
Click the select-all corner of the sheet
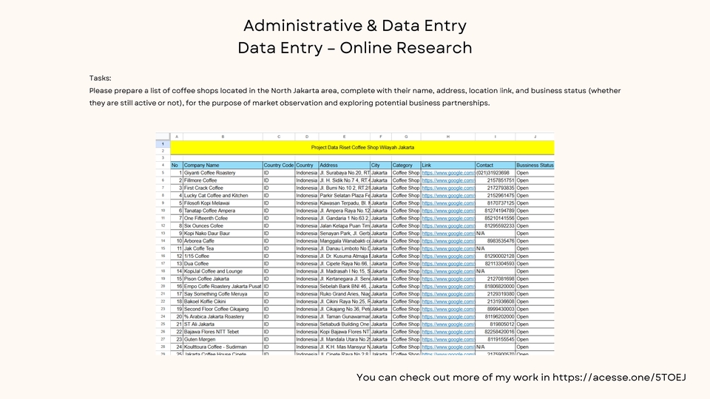pyautogui.click(x=162, y=137)
